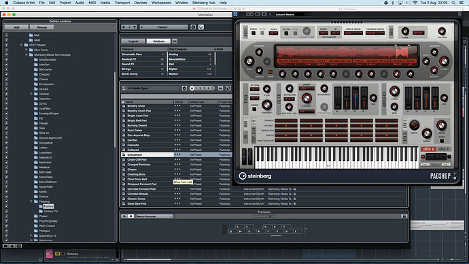The height and width of the screenshot is (264, 469).
Task: Toggle checkbox beside Steinberg Media Technologies folder
Action: 7,55
